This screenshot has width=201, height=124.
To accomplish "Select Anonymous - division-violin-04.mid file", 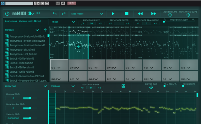I will (x=27, y=41).
